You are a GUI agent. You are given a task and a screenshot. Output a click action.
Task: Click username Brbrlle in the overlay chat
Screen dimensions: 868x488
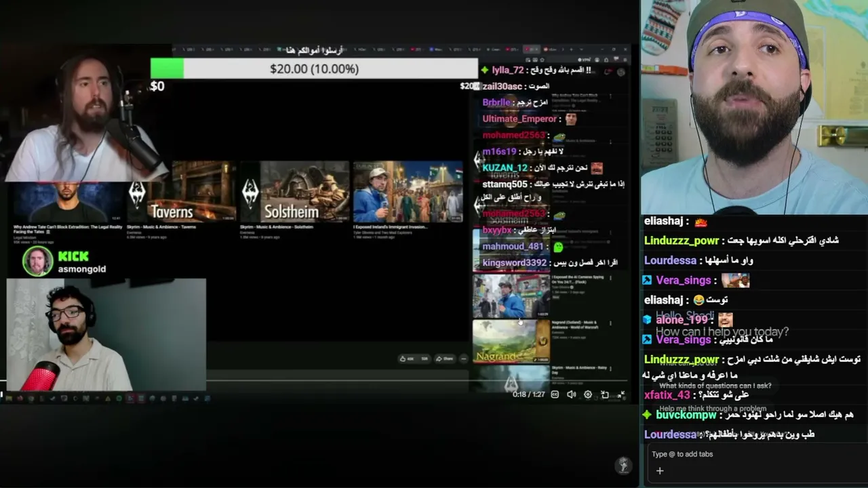496,102
